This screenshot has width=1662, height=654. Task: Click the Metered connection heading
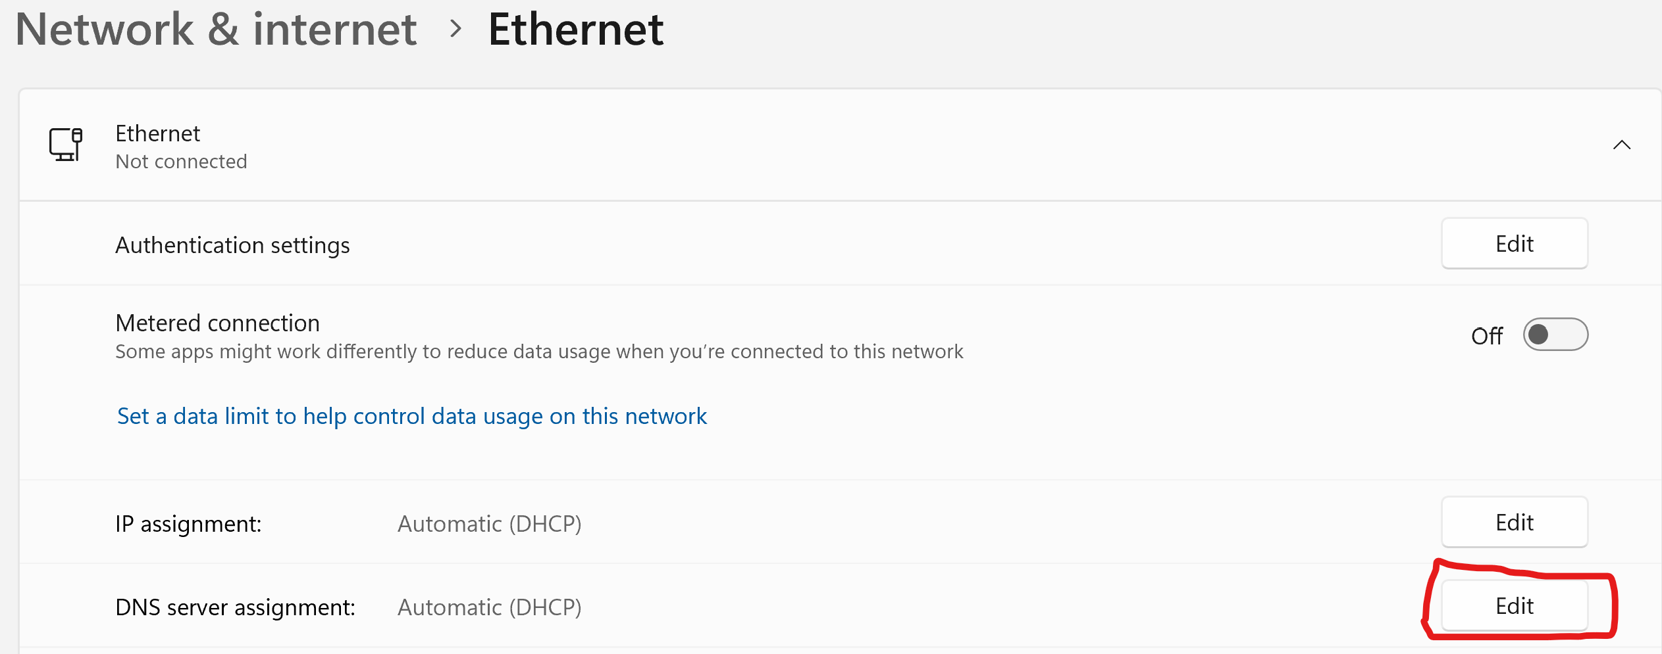(x=217, y=323)
